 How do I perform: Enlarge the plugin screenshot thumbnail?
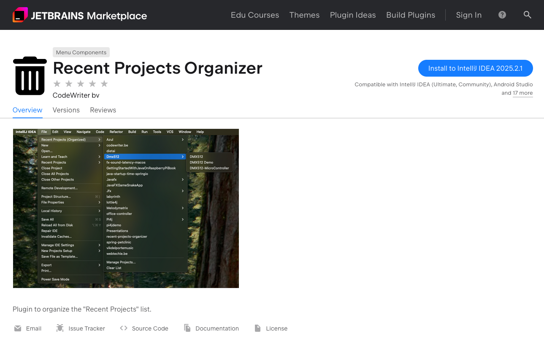click(126, 208)
